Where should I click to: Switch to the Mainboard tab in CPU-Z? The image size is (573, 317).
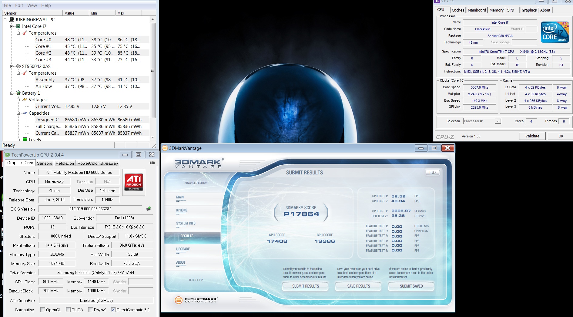coord(477,10)
